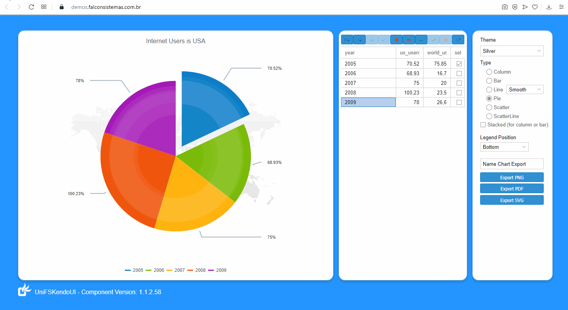Expand the Legend Position dropdown
The height and width of the screenshot is (310, 568).
(504, 147)
